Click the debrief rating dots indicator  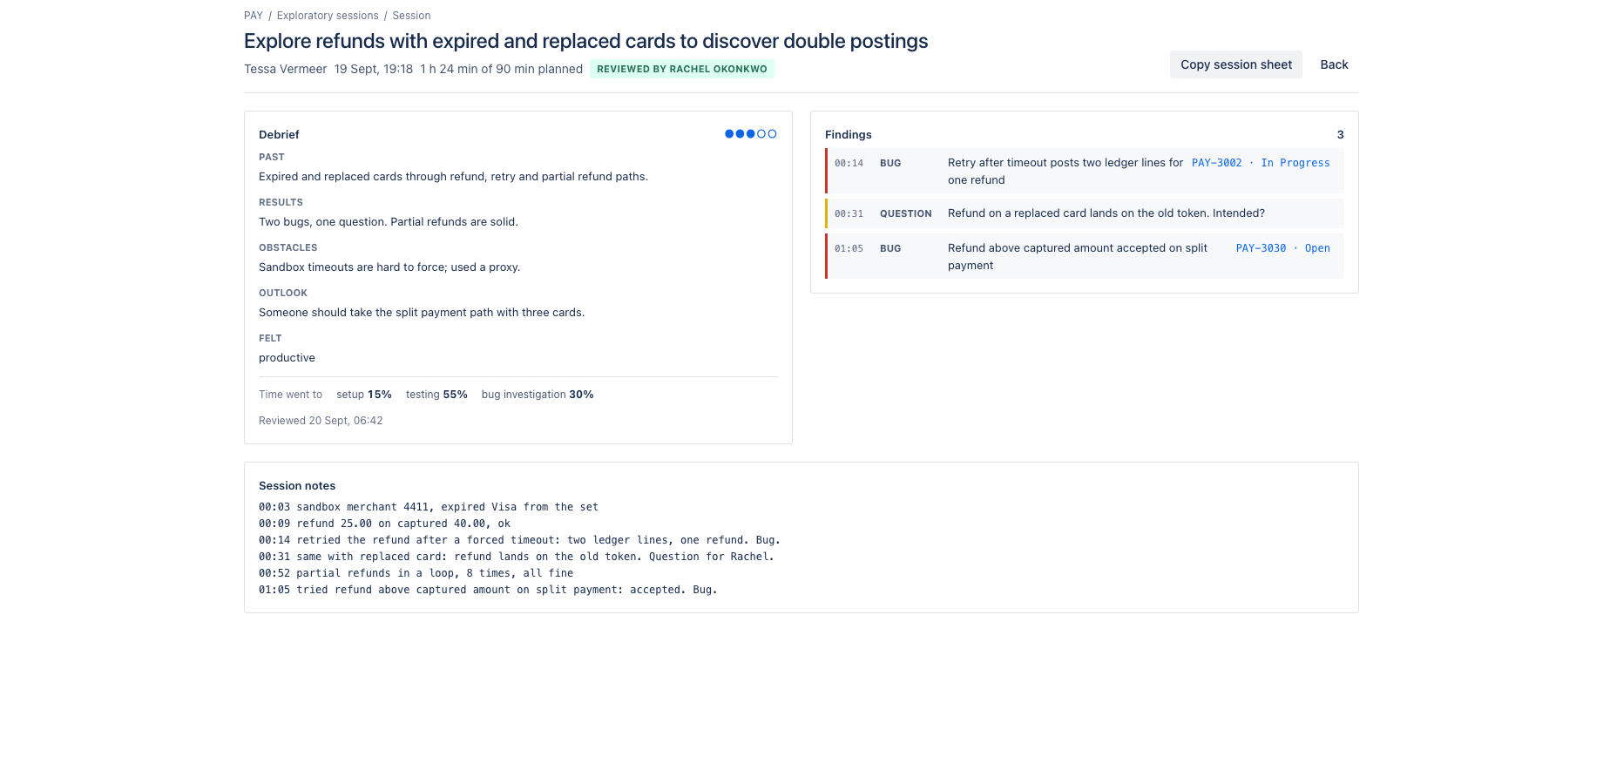tap(750, 134)
